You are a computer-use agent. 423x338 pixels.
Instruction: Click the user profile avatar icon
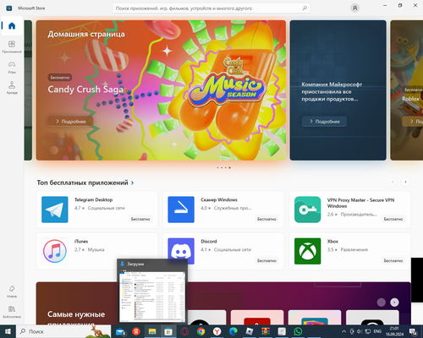pyautogui.click(x=354, y=8)
